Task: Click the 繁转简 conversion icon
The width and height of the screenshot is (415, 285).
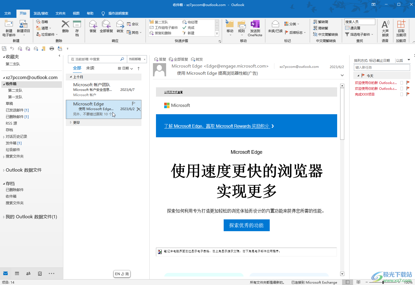Action: point(321,22)
